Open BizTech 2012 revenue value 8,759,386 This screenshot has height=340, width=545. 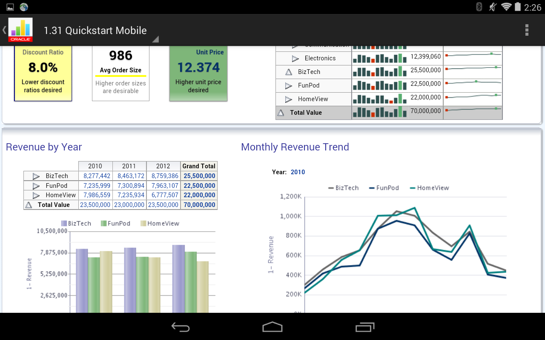165,176
